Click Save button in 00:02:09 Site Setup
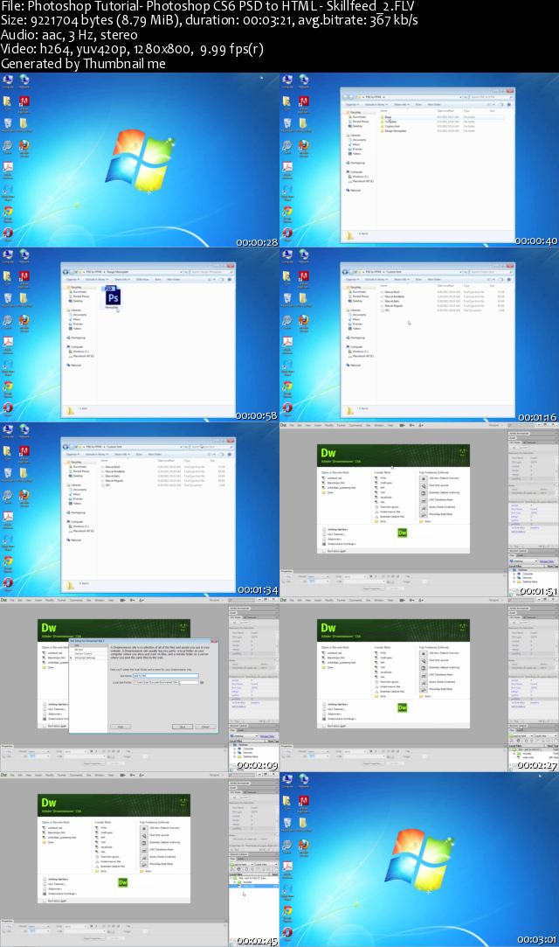 [183, 727]
